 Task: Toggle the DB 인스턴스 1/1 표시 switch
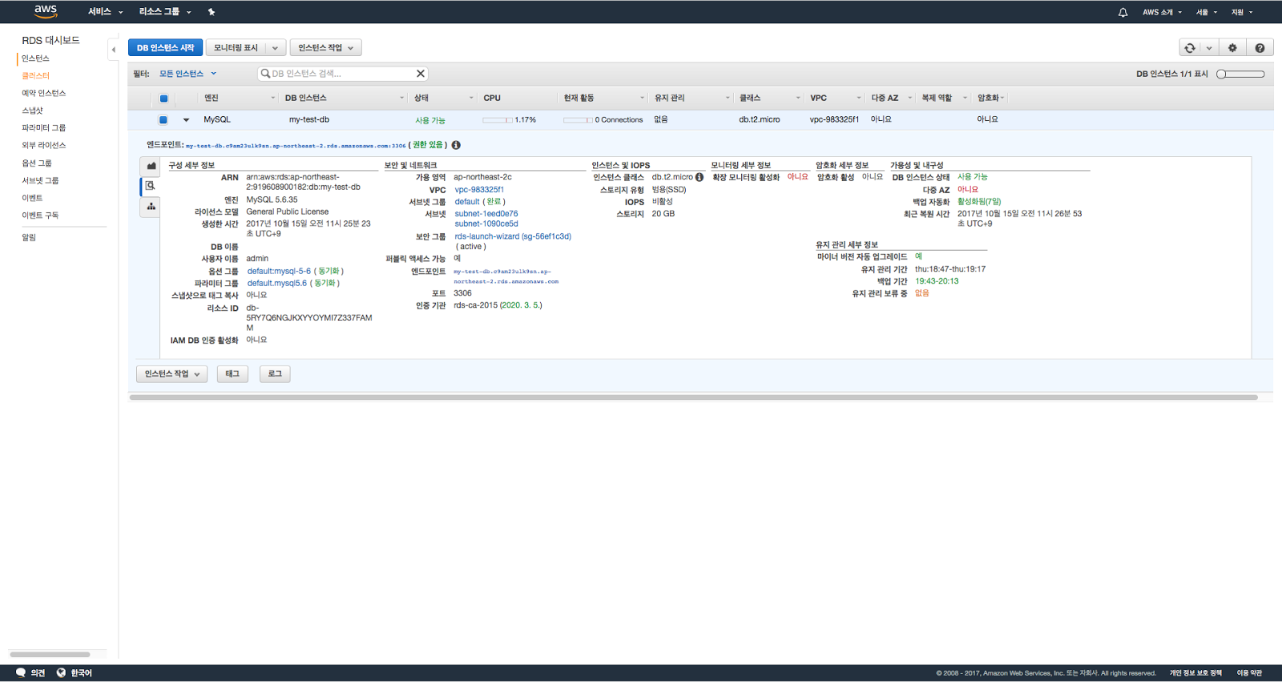(x=1240, y=74)
